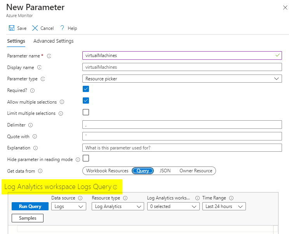This screenshot has width=289, height=234.
Task: Uncheck Allow multiple selections checkbox
Action: [86, 101]
